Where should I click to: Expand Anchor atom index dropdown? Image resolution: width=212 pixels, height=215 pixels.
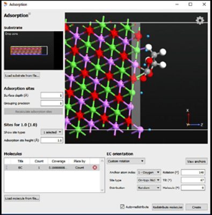pos(149,173)
